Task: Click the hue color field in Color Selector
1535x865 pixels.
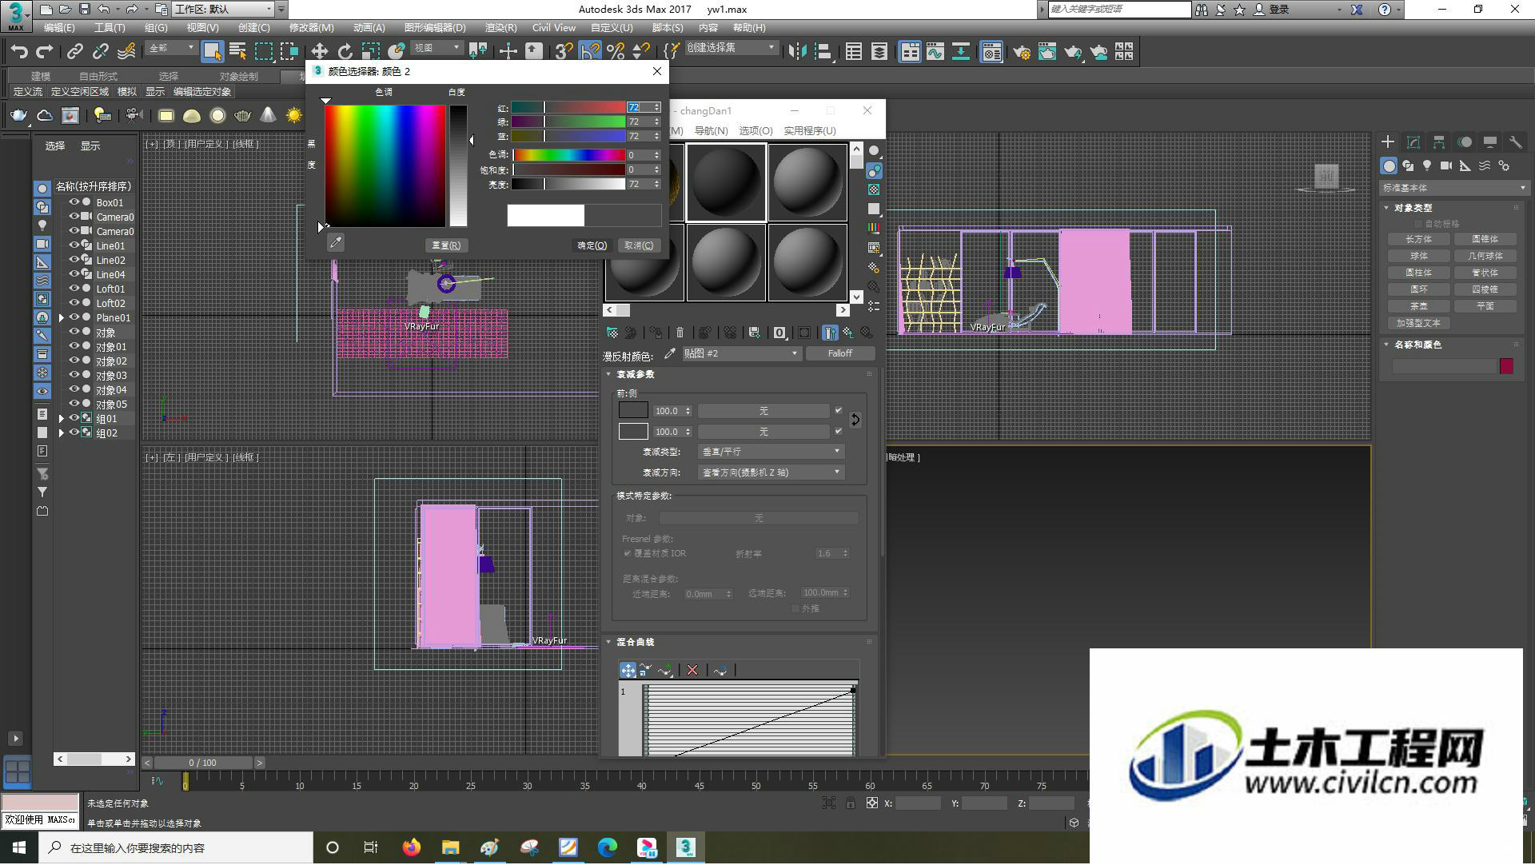Action: [x=385, y=165]
